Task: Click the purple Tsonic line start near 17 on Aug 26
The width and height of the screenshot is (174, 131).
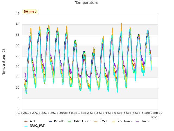Action: click(24, 73)
